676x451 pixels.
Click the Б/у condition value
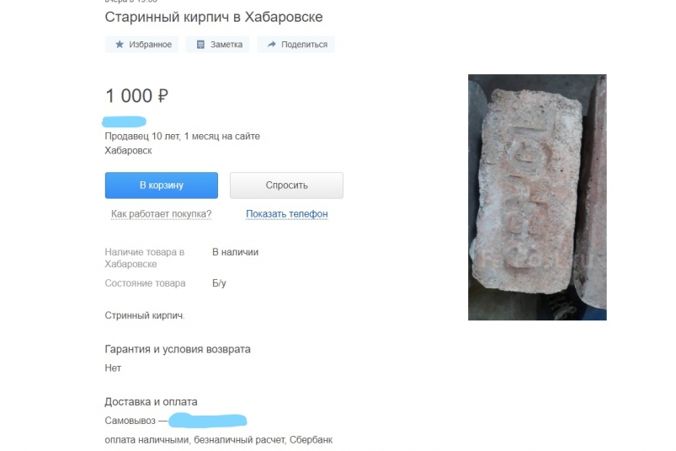(x=219, y=283)
